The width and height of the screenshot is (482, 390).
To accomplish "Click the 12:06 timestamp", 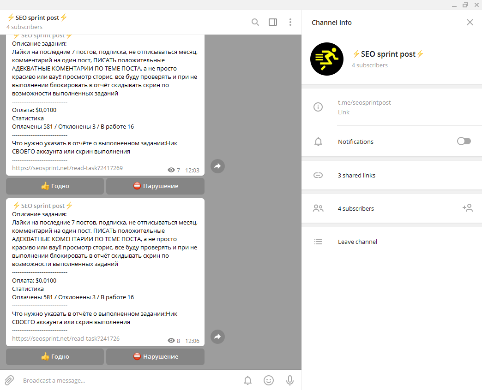I will coord(192,341).
